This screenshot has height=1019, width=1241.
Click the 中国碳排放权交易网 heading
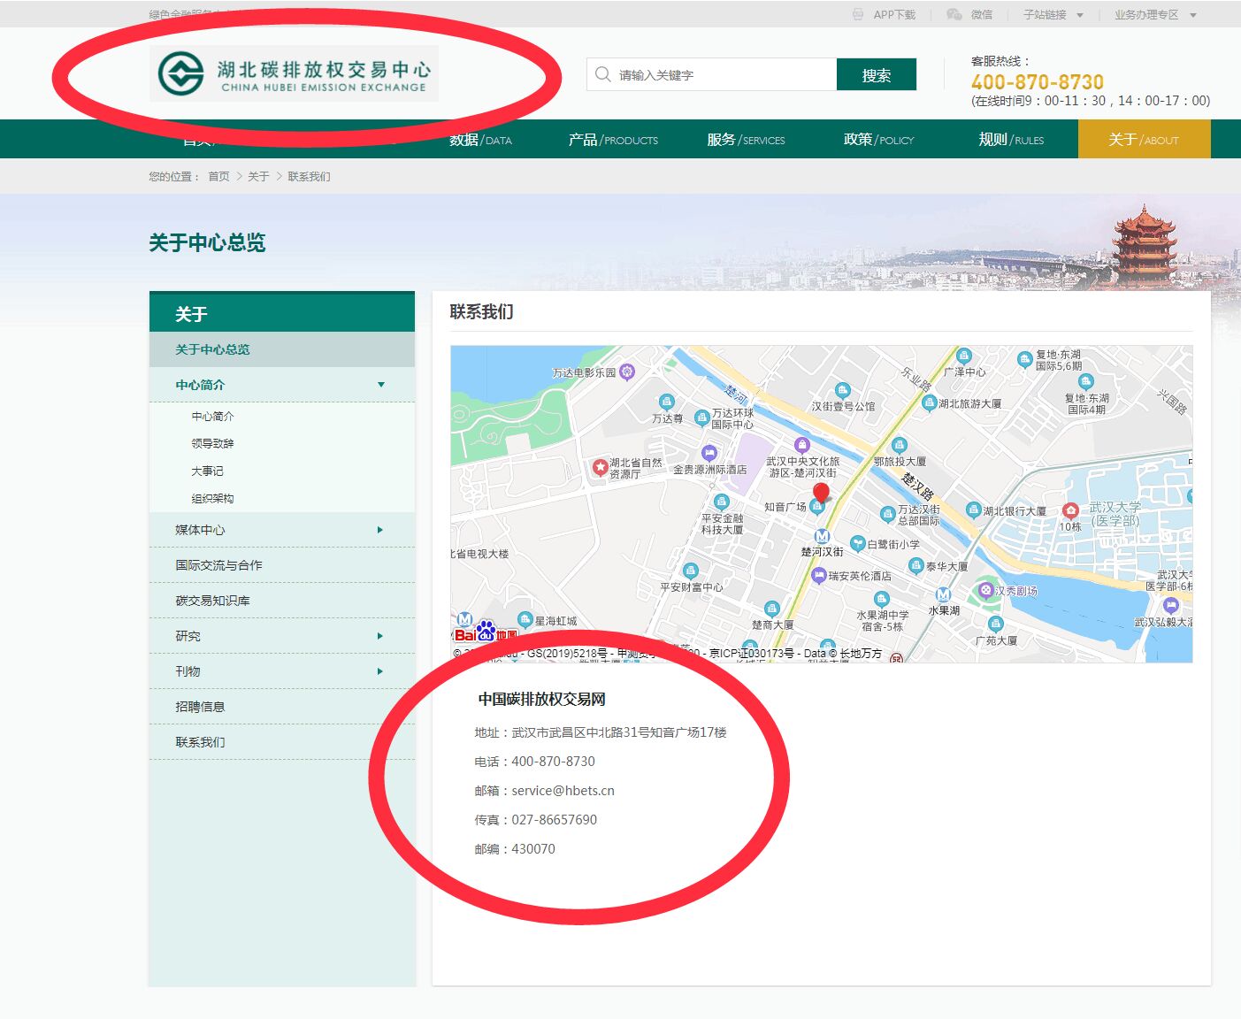(541, 699)
